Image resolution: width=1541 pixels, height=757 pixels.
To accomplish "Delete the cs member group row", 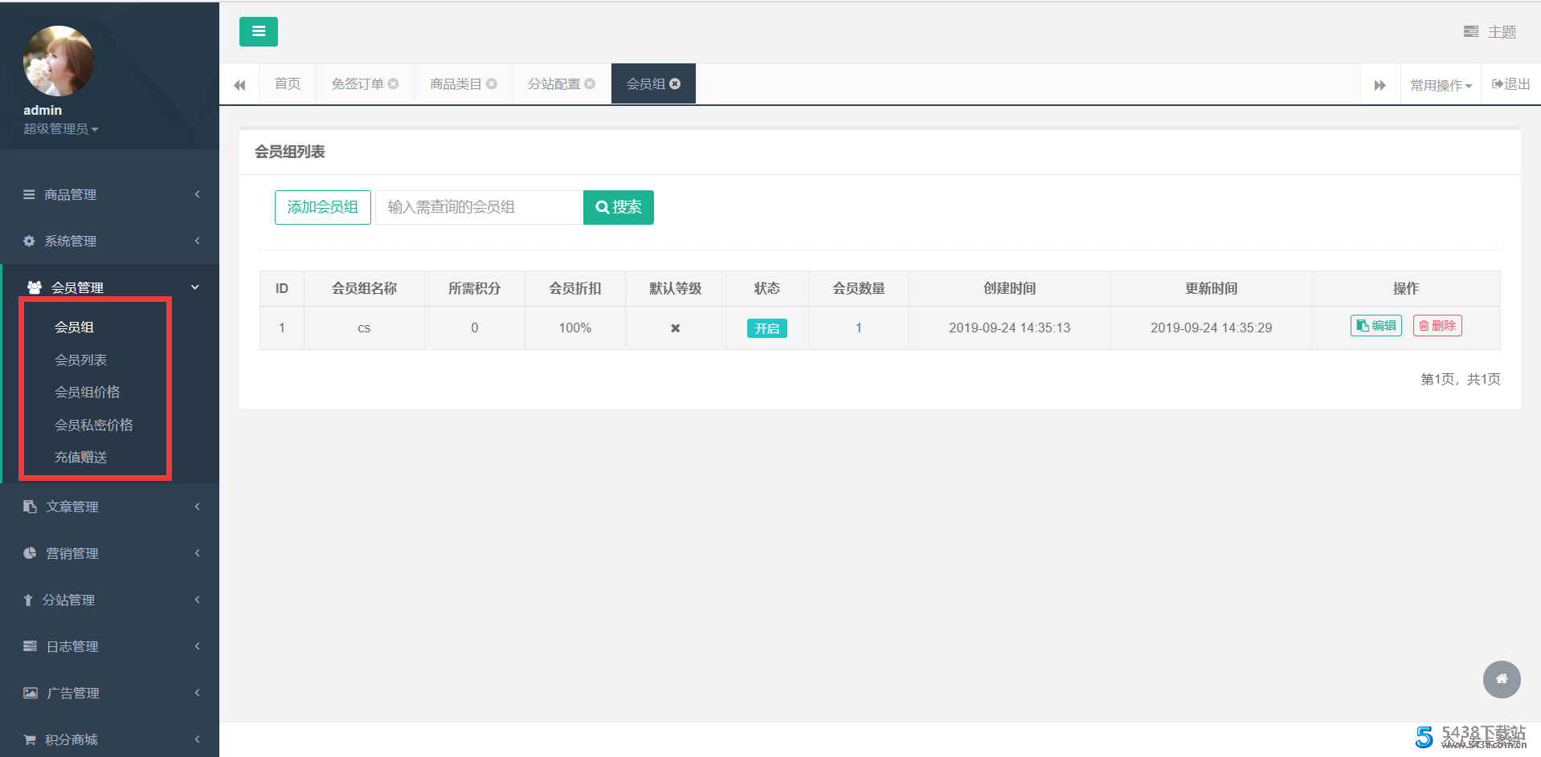I will pos(1437,326).
